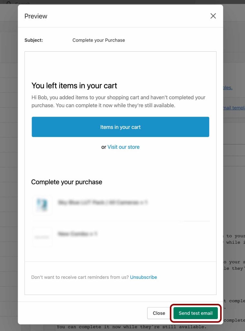
Task: Close the Preview dialog with the X icon
Action: [x=213, y=16]
